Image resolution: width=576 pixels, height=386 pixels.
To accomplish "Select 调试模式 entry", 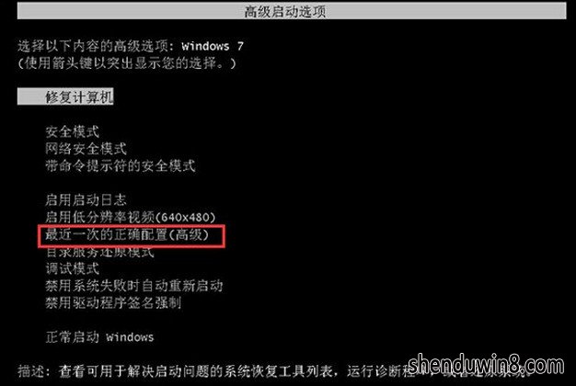I will 73,268.
